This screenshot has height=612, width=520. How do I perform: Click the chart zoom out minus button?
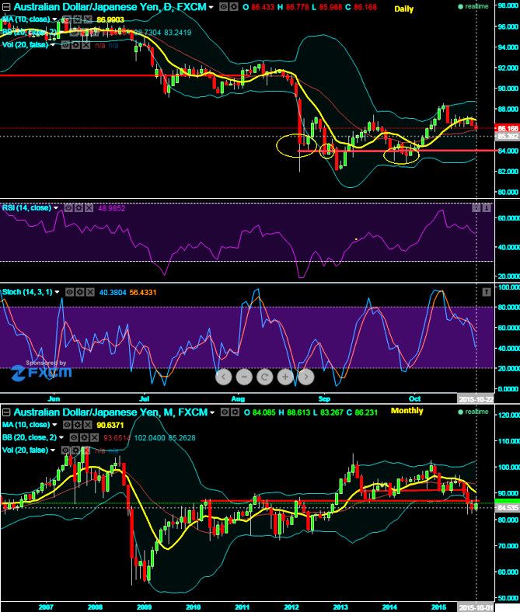[244, 377]
